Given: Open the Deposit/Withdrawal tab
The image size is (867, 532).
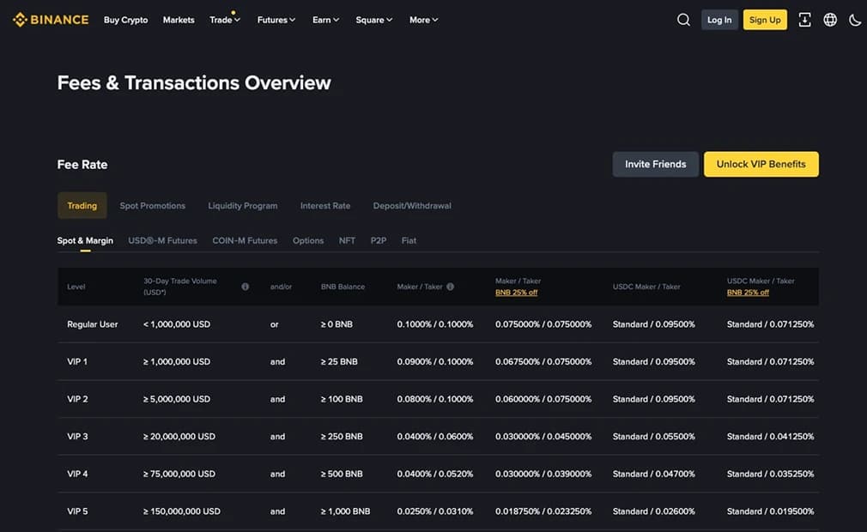Looking at the screenshot, I should (412, 205).
